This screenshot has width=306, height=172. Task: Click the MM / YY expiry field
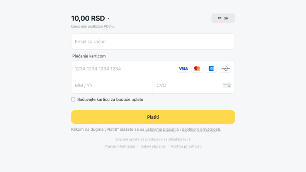112,85
